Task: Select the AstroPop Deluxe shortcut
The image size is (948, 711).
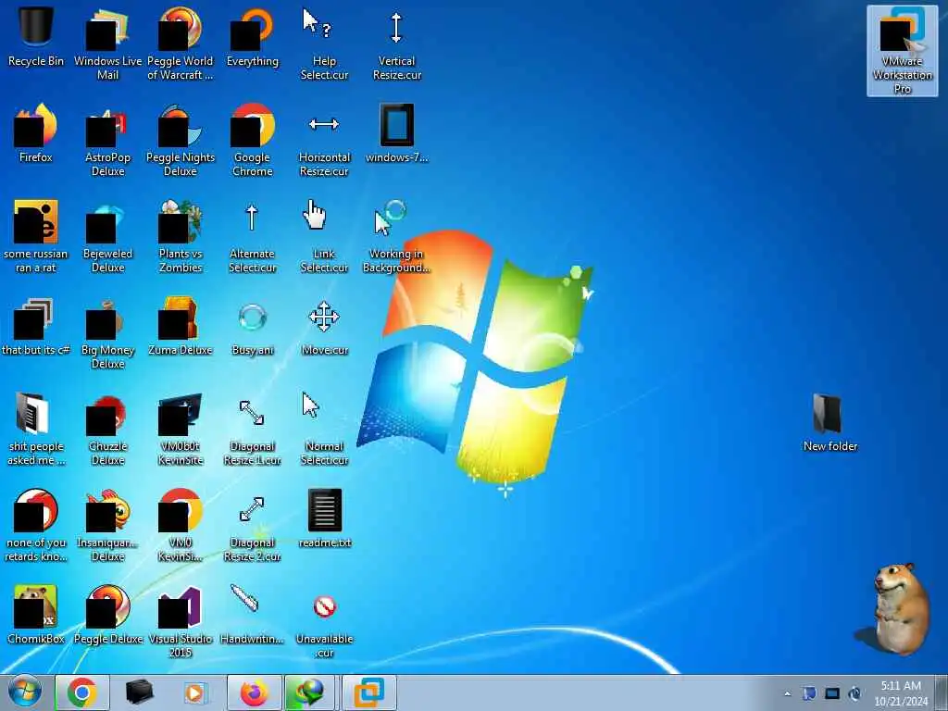Action: pos(107,141)
